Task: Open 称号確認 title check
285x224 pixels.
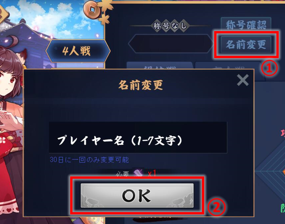Action: (x=246, y=25)
